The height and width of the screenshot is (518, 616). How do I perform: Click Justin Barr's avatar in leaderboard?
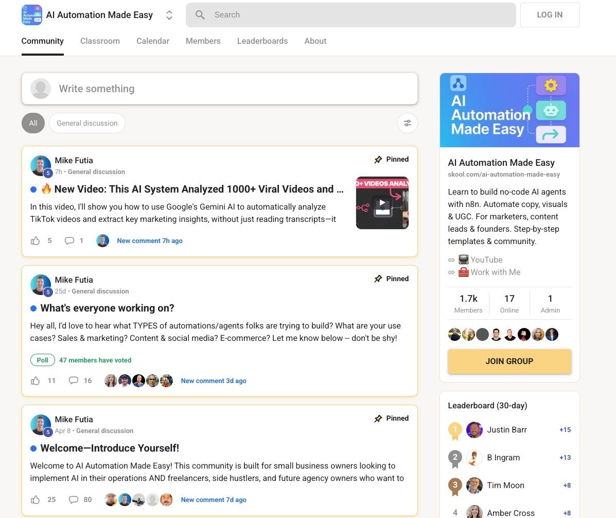pyautogui.click(x=474, y=430)
